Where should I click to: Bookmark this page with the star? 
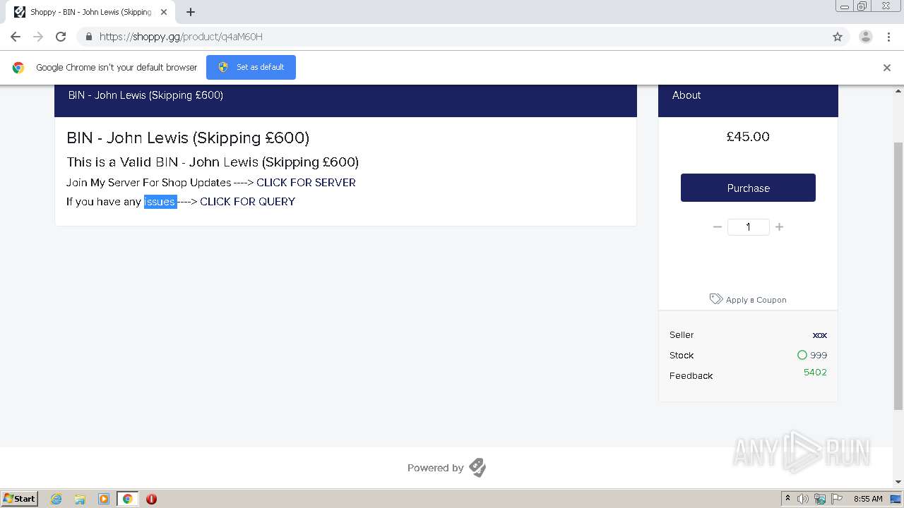pyautogui.click(x=838, y=37)
